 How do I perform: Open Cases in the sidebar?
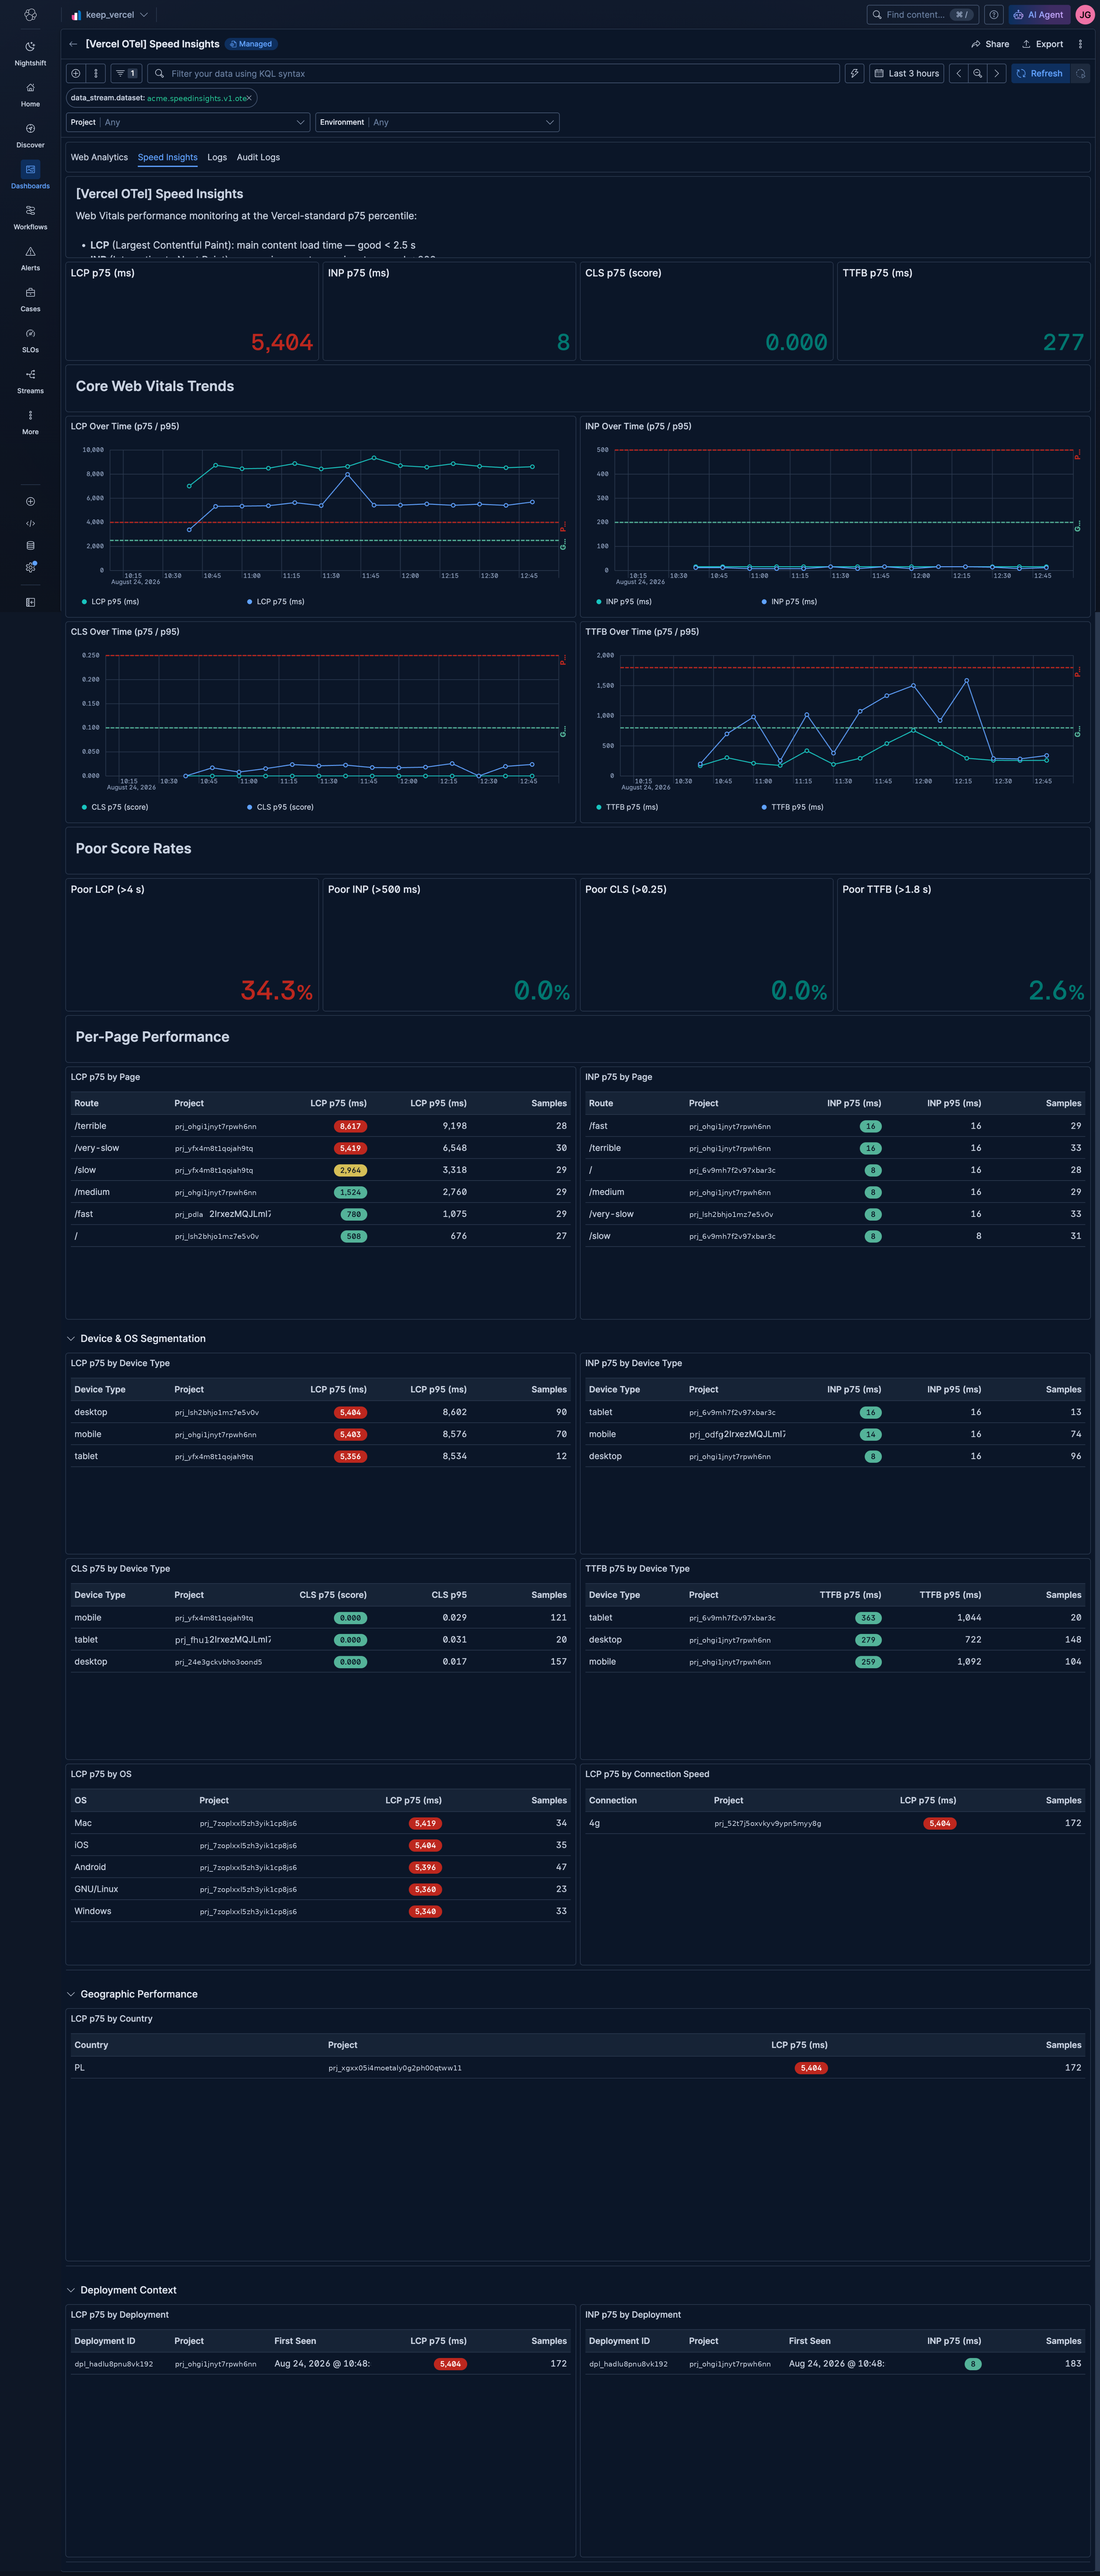point(30,299)
